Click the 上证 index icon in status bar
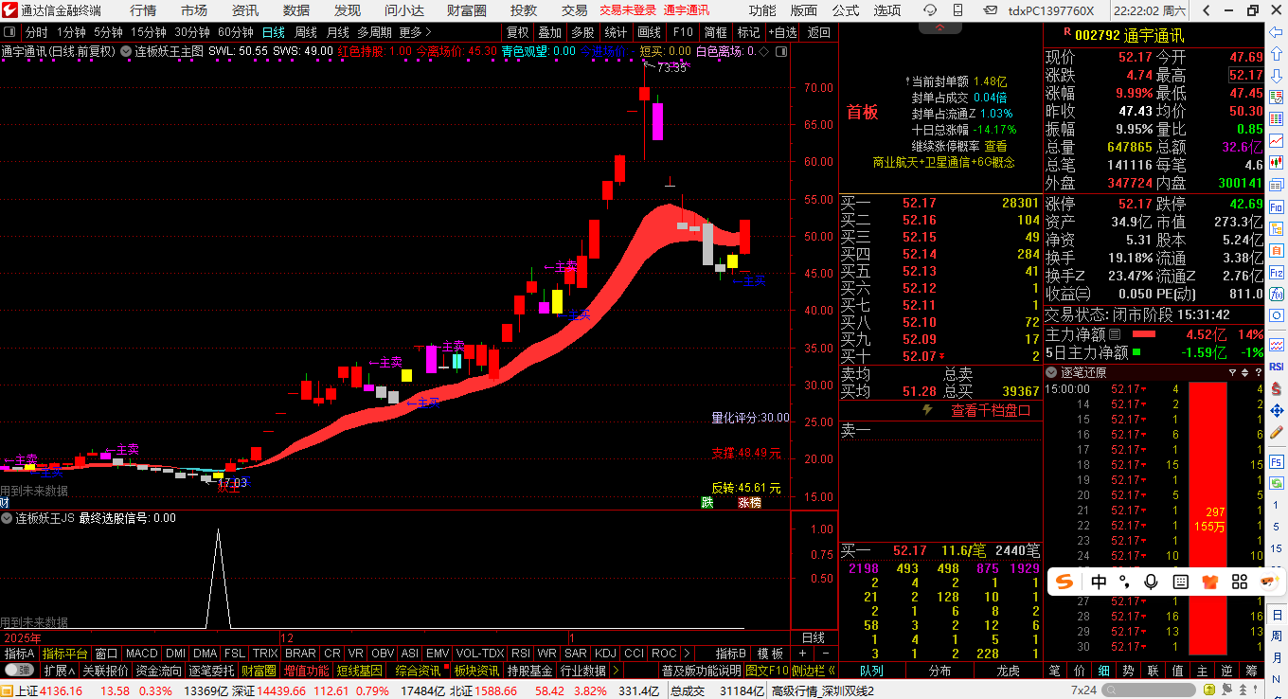The height and width of the screenshot is (699, 1288). point(8,690)
